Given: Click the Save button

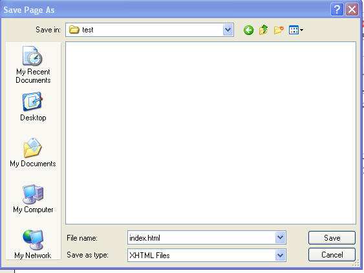Looking at the screenshot, I should 332,237.
